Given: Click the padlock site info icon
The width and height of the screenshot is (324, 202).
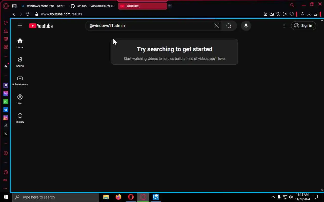Looking at the screenshot, I should (37, 14).
